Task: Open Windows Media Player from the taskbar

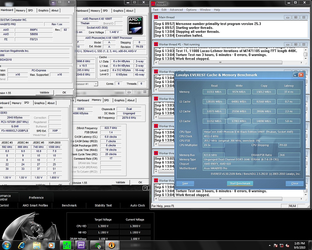Action: pyautogui.click(x=51, y=245)
